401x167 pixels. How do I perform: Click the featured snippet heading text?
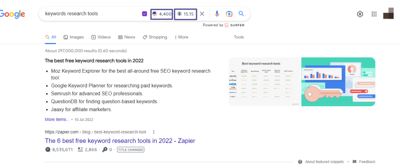[x=94, y=61]
